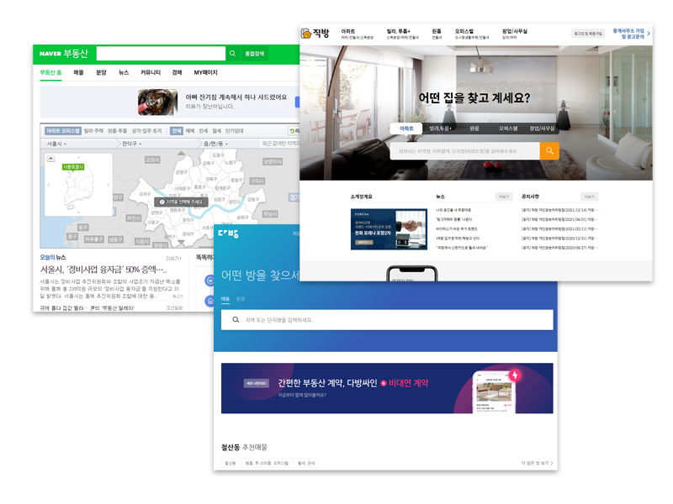Open the 읍/면/동 neighborhood dropdown
This screenshot has height=504, width=673.
[x=216, y=144]
